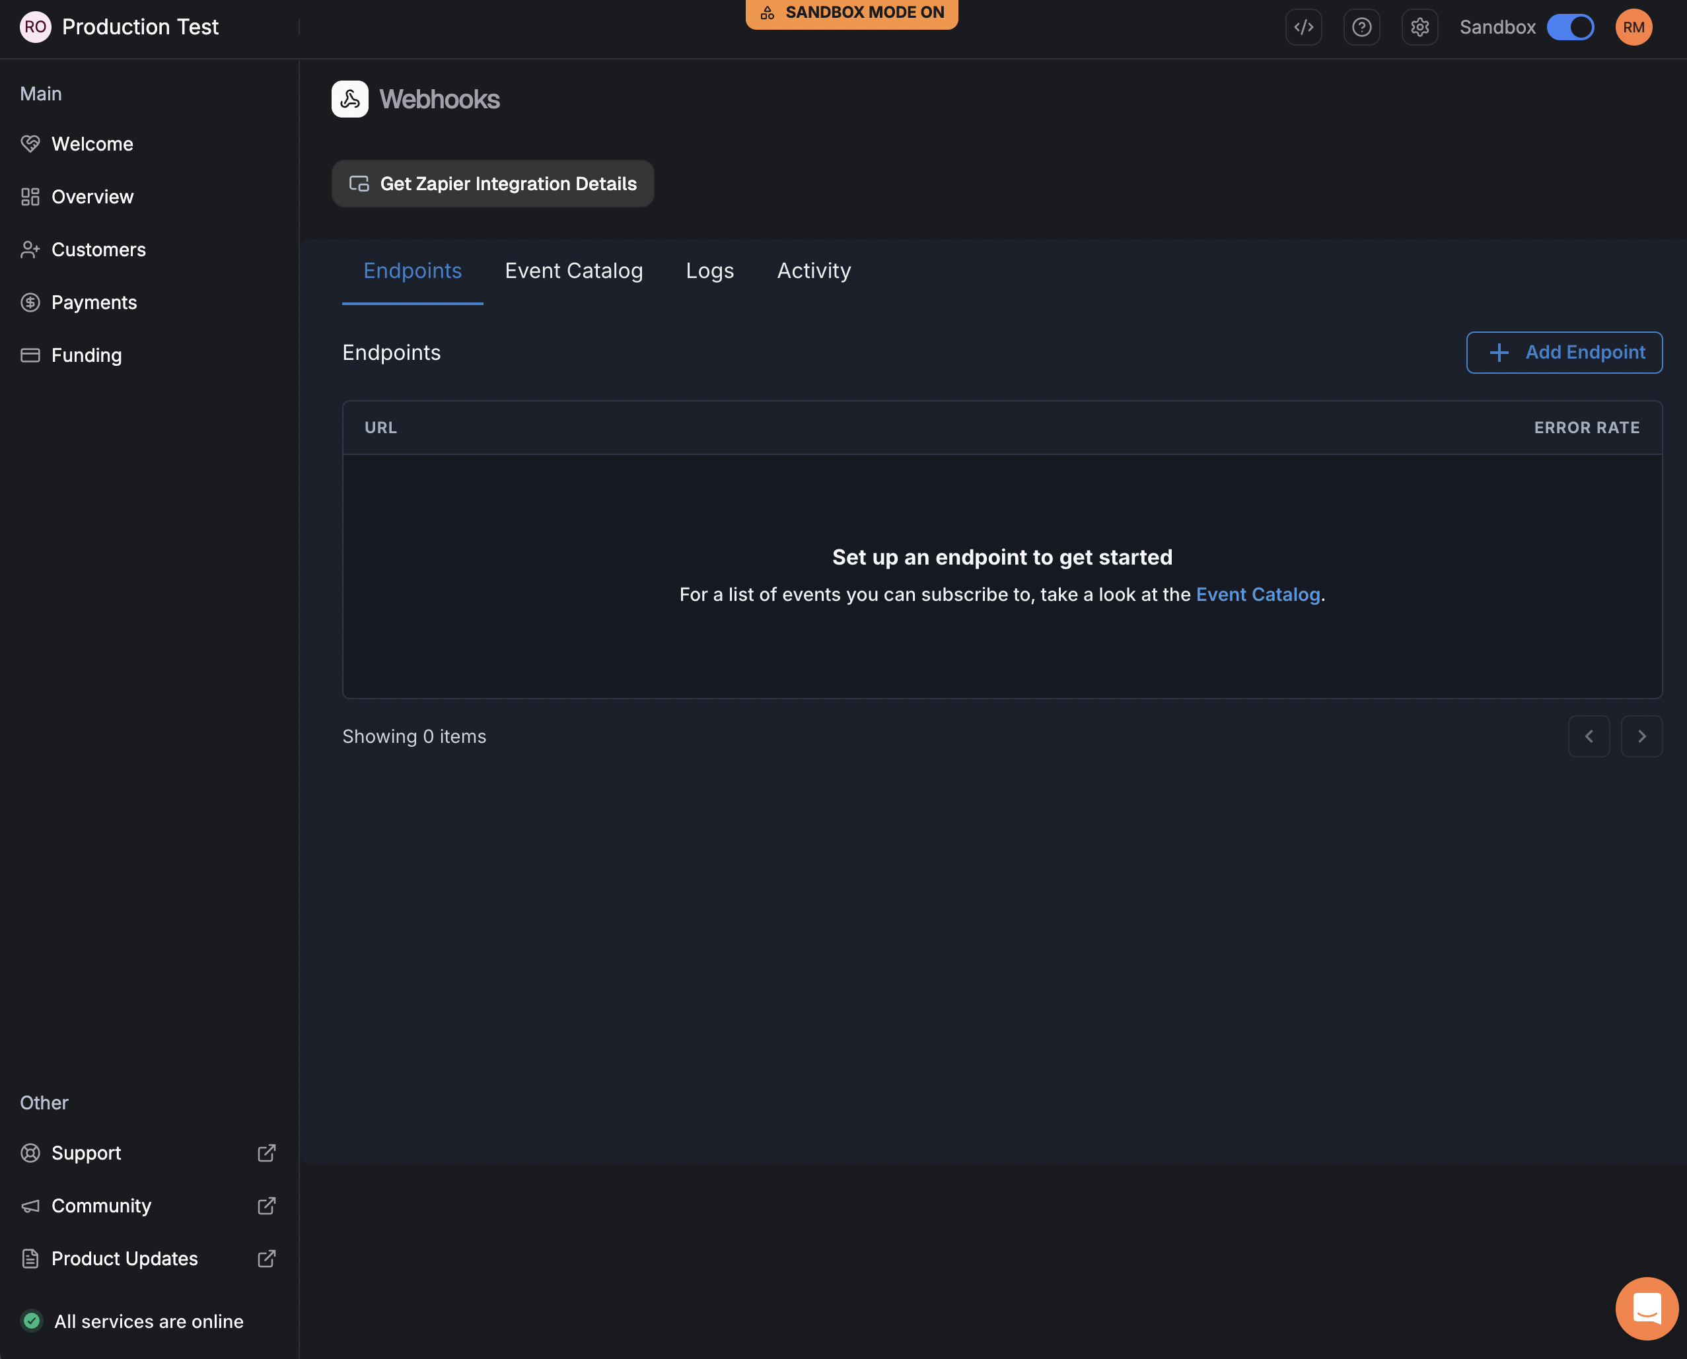Open the help question mark icon
Image resolution: width=1687 pixels, height=1359 pixels.
point(1361,27)
